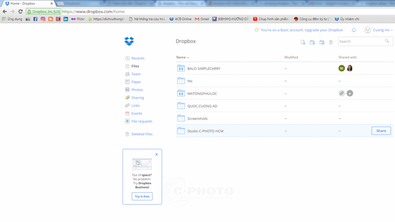Open Recents in the sidebar
This screenshot has height=222, width=395.
pos(138,59)
